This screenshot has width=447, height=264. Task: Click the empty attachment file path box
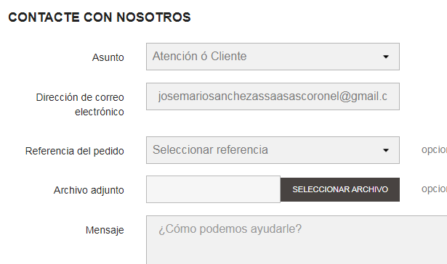point(213,189)
